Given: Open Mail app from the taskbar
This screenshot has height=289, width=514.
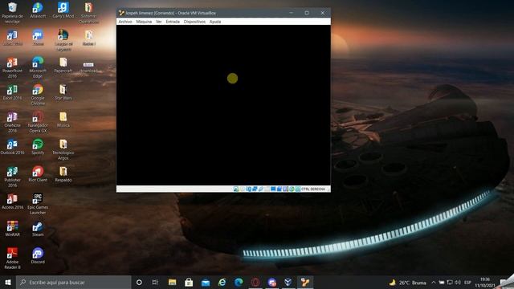Looking at the screenshot, I should 206,282.
